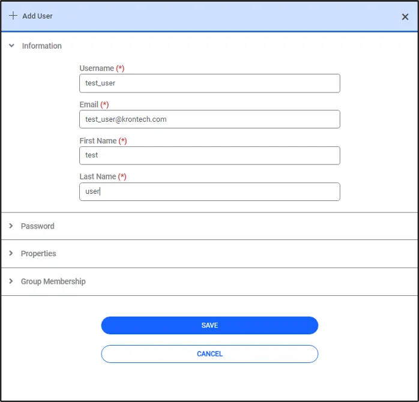Click the plus icon beside Add User

[x=13, y=16]
